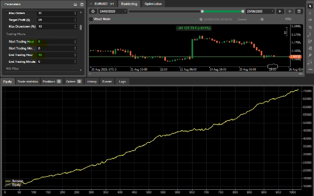Open the Fibonacci levels tool icon

(310, 62)
